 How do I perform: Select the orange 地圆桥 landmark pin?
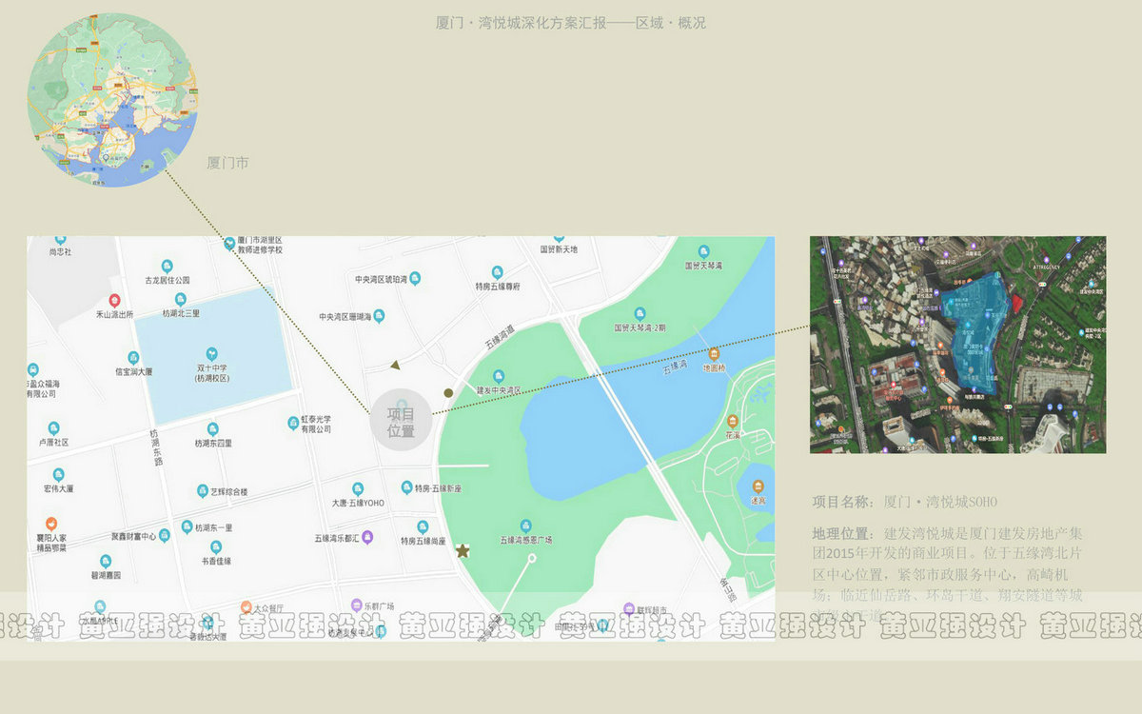[x=714, y=354]
